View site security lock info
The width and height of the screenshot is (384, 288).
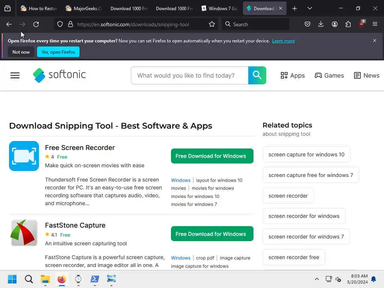coord(70,24)
